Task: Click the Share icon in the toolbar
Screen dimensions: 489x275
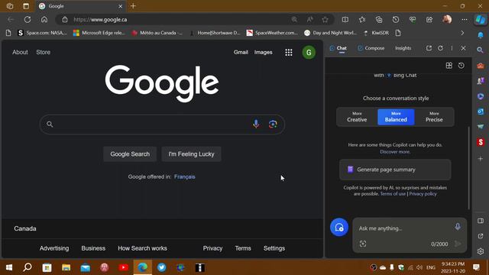Action: 429,20
